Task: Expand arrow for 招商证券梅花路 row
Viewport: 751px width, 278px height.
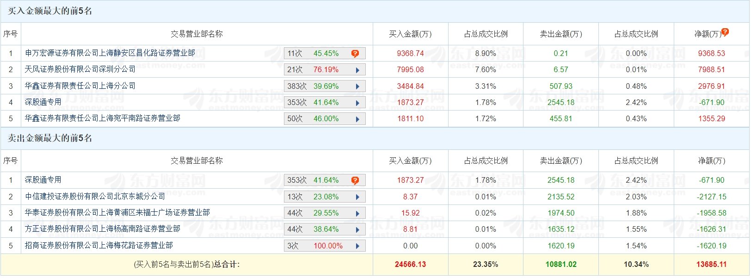Action: tap(357, 246)
